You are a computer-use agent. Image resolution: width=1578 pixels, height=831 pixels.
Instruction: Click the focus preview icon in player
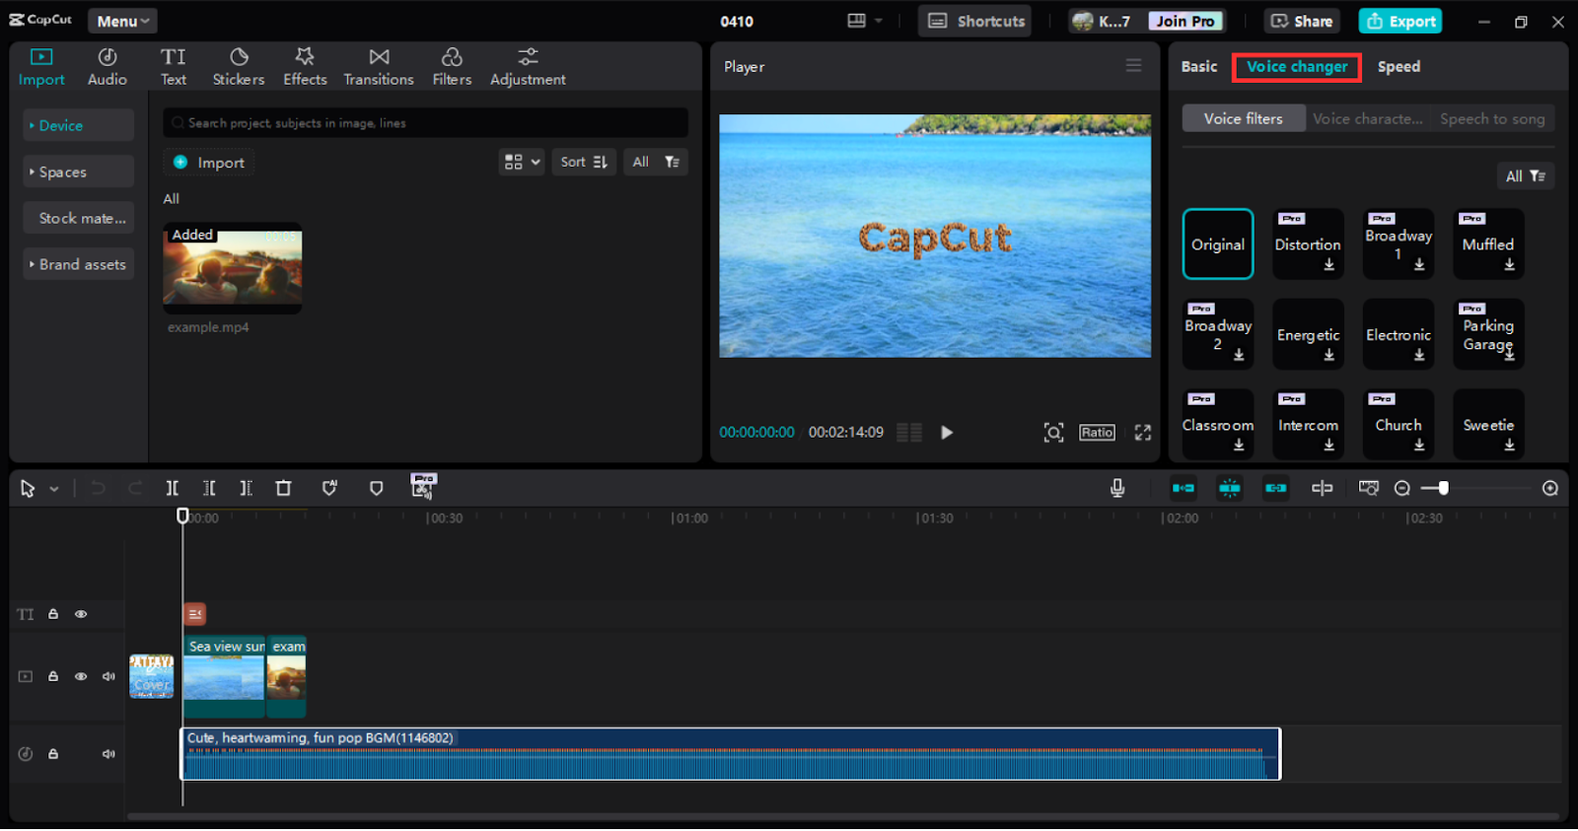(1053, 432)
